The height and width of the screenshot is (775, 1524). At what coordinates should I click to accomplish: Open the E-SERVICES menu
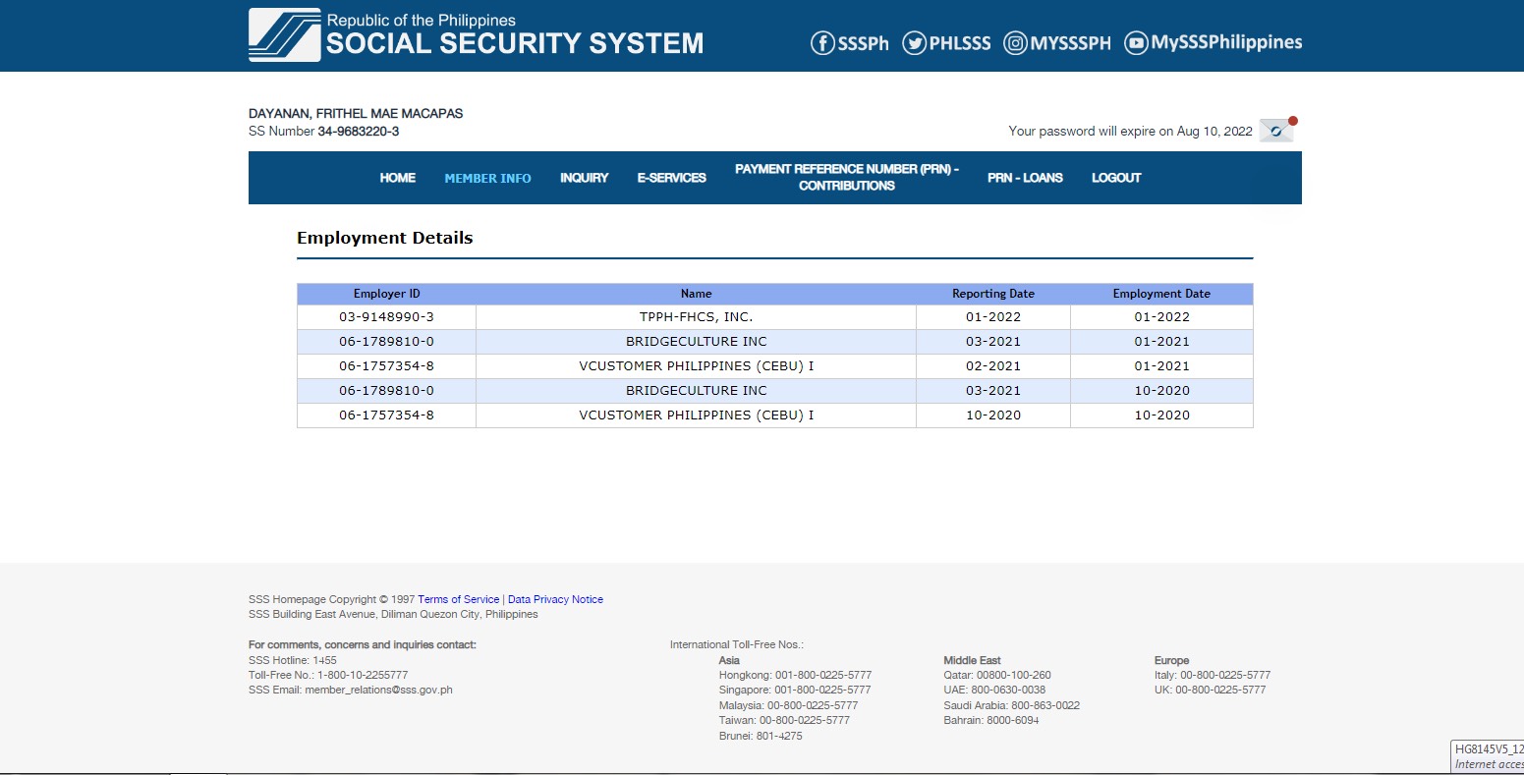(x=671, y=178)
